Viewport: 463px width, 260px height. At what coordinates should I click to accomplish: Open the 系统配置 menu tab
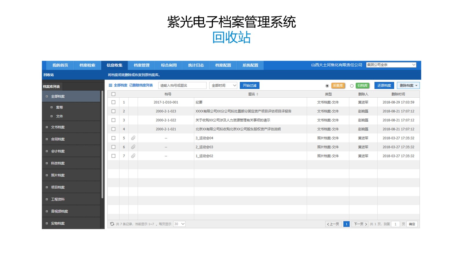250,65
